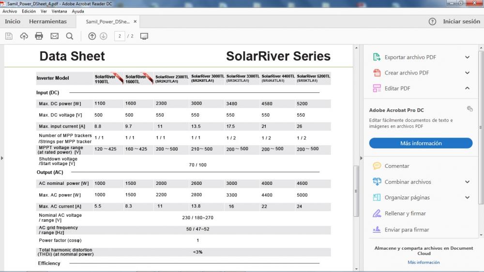Open Exportar archivo PDF tool
Viewport: 484px width, 272px height.
410,57
